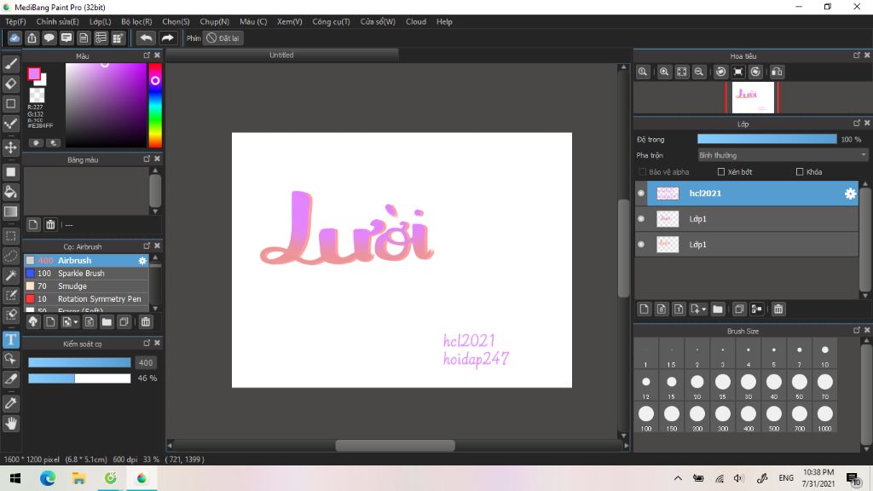The width and height of the screenshot is (873, 491).
Task: Select the Move tool
Action: pos(10,147)
